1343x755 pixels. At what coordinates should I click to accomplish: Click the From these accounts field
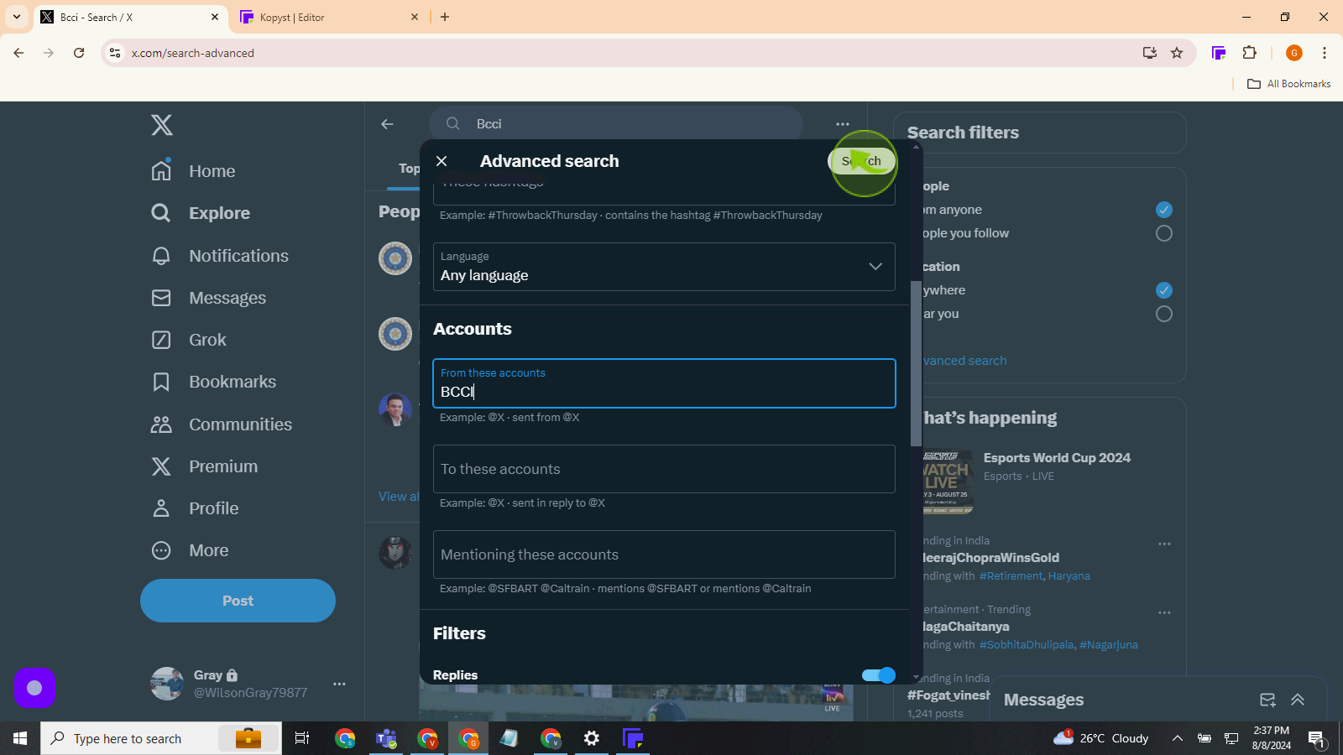coord(664,383)
